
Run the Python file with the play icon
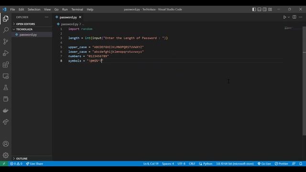[284, 17]
